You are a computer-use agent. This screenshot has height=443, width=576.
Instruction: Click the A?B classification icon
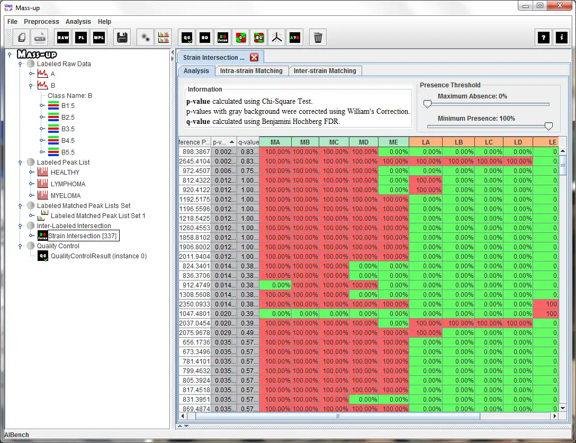coord(295,38)
